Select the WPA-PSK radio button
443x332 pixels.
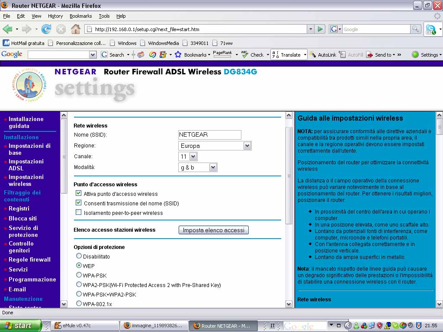[x=79, y=275]
